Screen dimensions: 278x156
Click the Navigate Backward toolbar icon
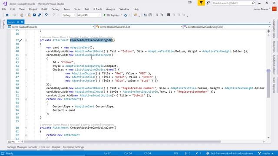click(x=7, y=15)
